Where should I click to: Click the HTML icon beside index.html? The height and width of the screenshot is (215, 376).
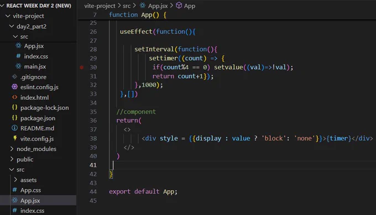(14, 98)
